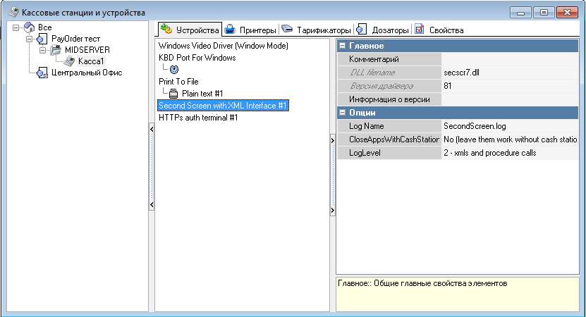
Task: Click the Касса1 cash station icon
Action: pos(69,61)
